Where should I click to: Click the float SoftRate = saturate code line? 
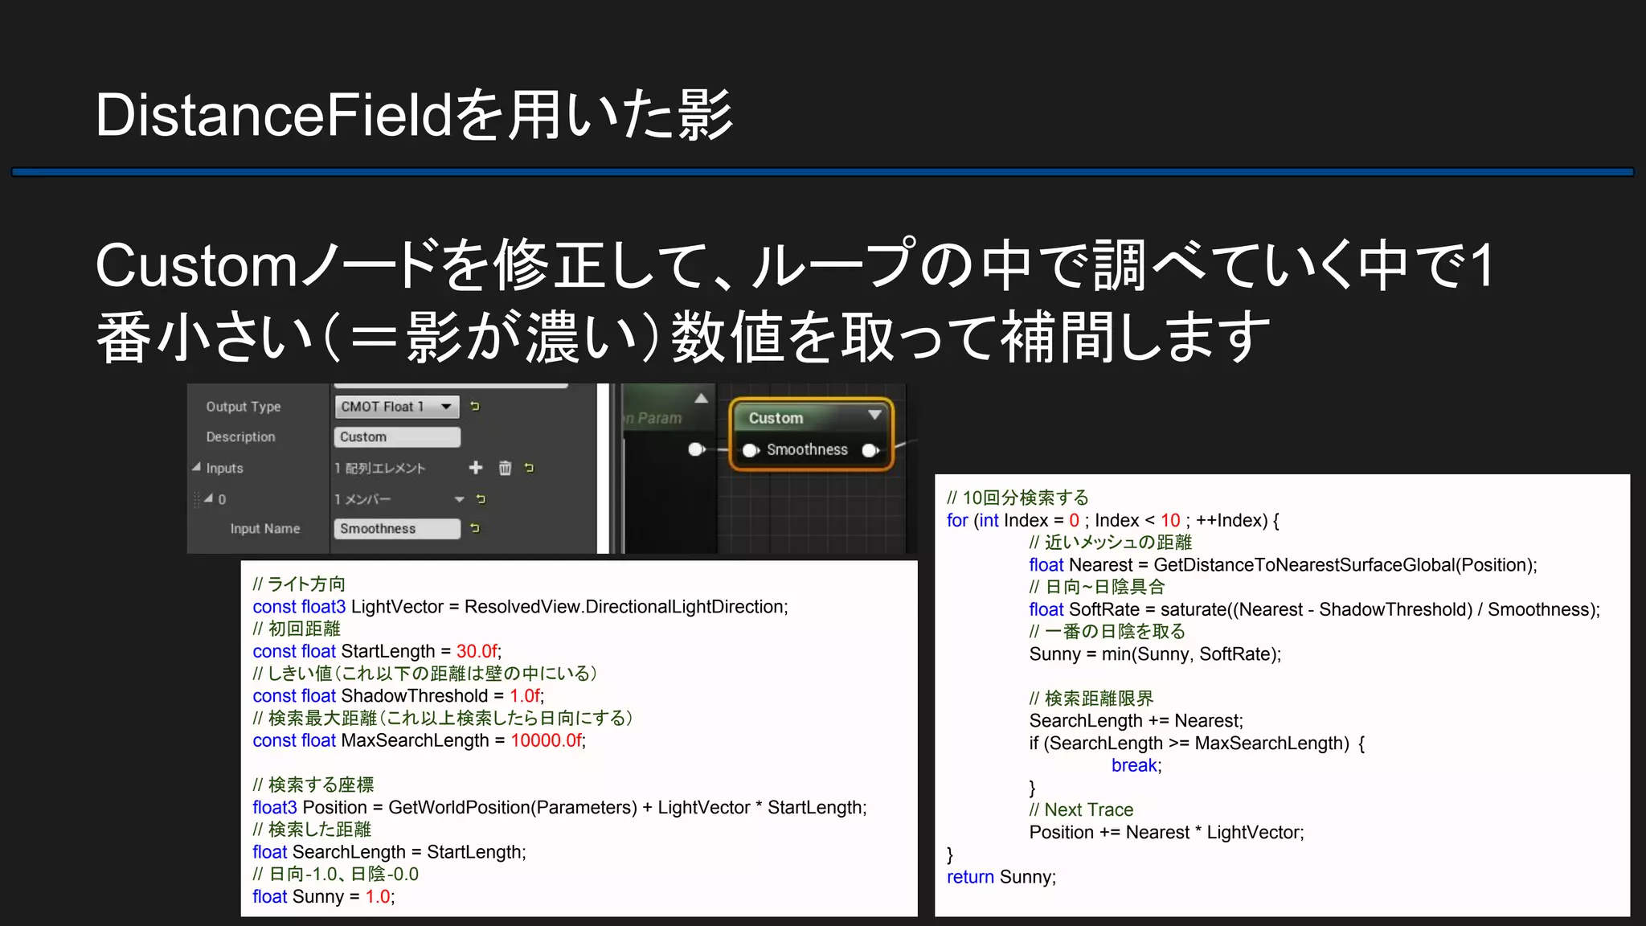[1315, 609]
